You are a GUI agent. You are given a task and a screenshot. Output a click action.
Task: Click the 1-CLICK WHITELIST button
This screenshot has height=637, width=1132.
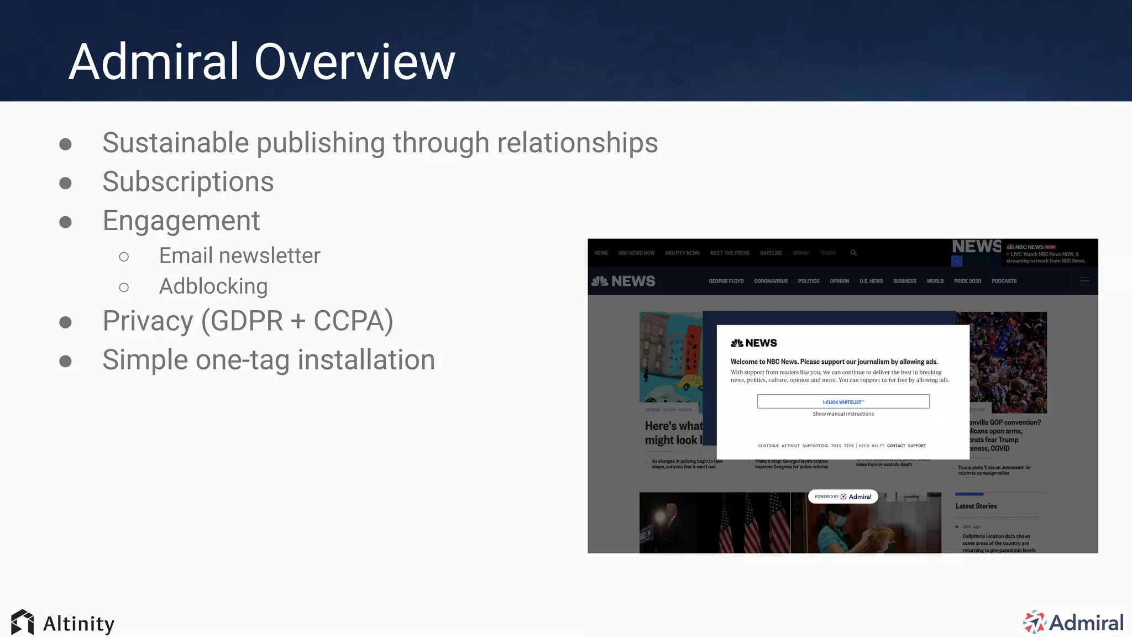tap(843, 401)
